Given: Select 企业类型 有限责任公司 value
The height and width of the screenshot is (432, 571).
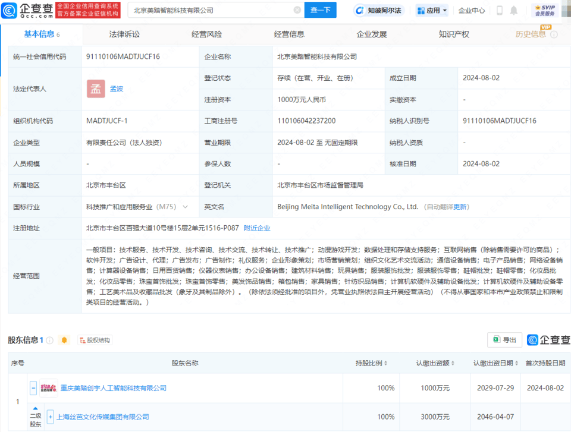Looking at the screenshot, I should click(124, 143).
